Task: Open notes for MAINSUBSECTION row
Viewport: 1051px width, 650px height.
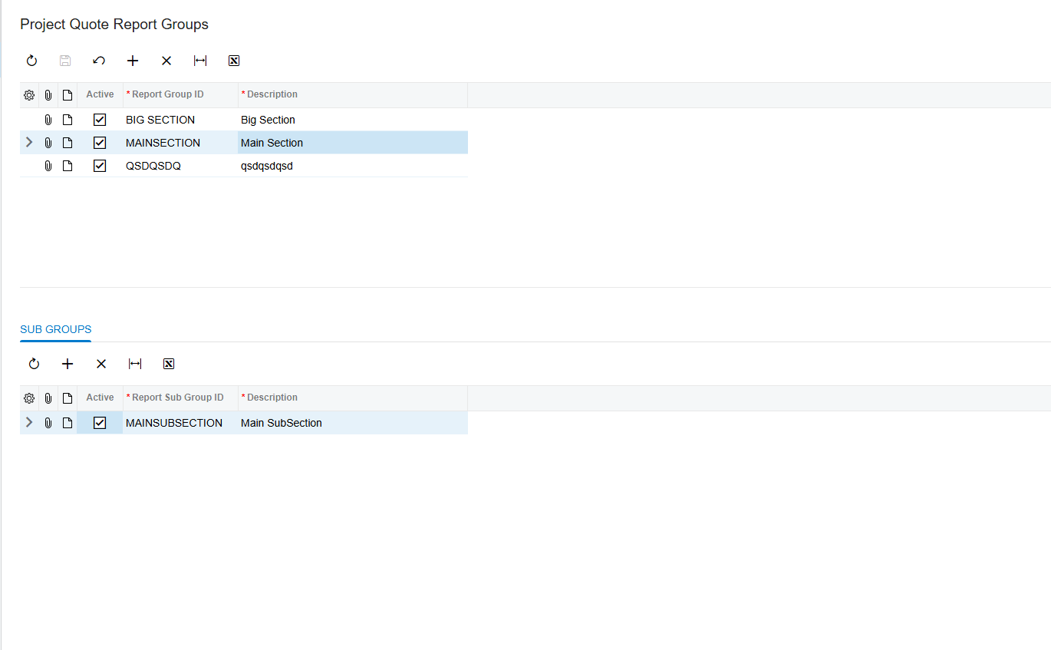Action: 68,423
